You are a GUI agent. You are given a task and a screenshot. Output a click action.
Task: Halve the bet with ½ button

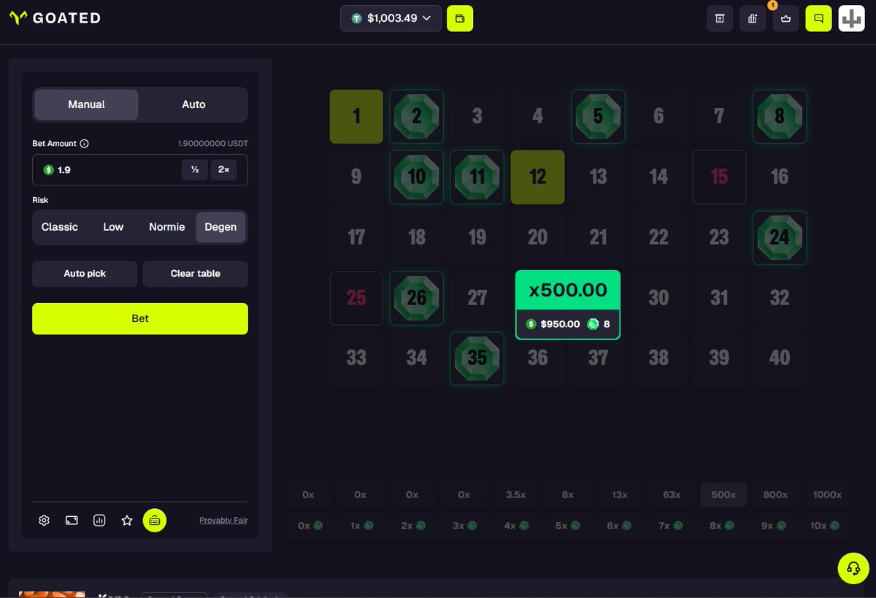(x=195, y=169)
